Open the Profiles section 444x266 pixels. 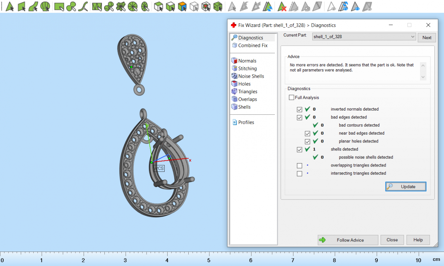coord(246,122)
